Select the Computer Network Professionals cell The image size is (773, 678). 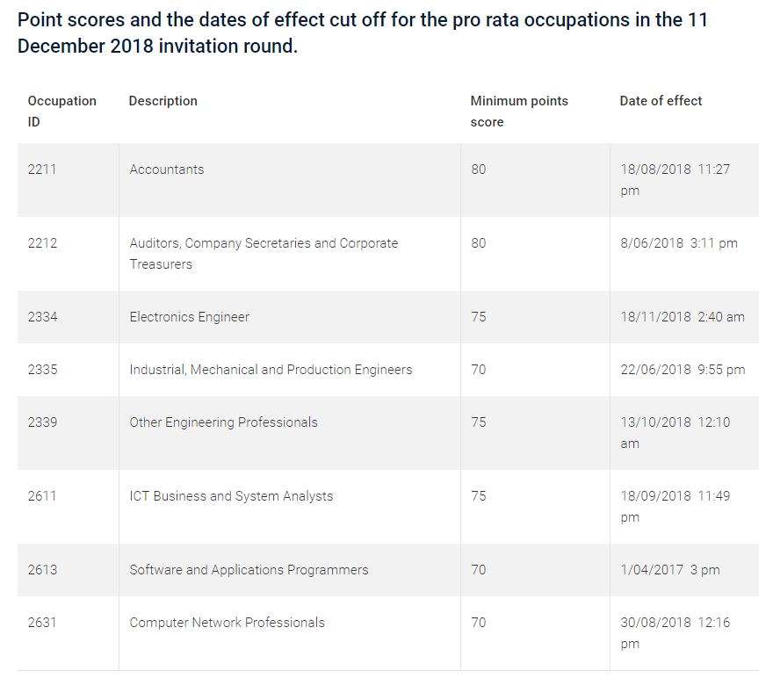pyautogui.click(x=227, y=623)
